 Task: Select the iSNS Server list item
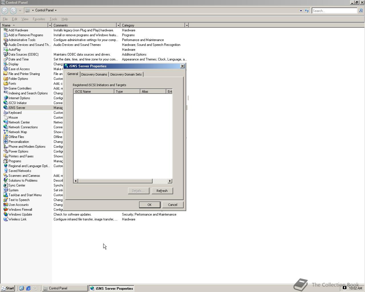[17, 108]
